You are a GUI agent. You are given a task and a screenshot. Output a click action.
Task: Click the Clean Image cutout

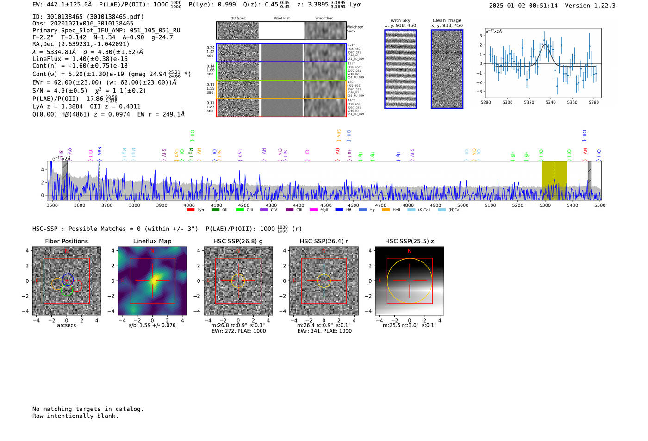click(x=447, y=69)
